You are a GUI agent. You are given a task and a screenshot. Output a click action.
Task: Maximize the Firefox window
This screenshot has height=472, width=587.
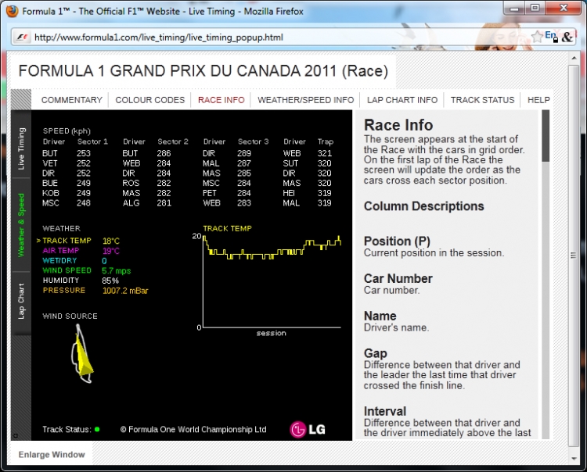535,9
